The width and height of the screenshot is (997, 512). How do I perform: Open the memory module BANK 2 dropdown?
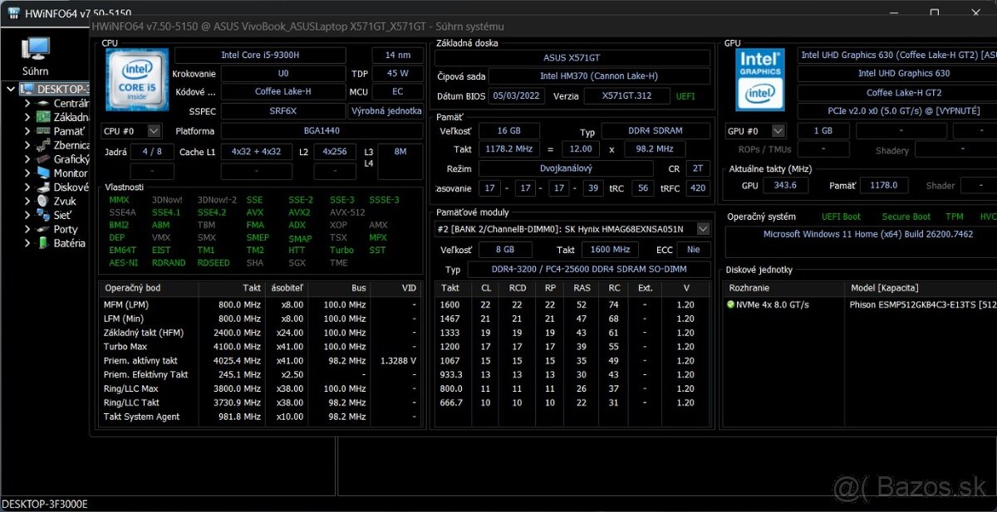point(703,229)
